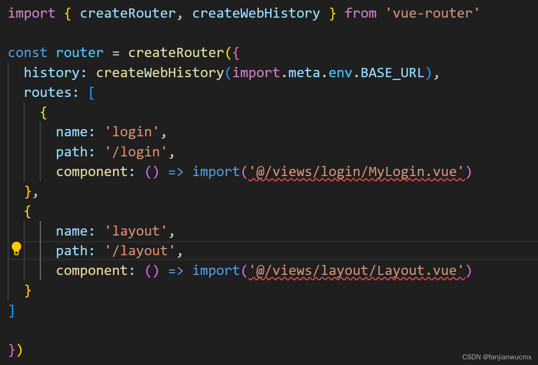Image resolution: width=538 pixels, height=365 pixels.
Task: Click BASE_URL in the history line
Action: [x=392, y=73]
